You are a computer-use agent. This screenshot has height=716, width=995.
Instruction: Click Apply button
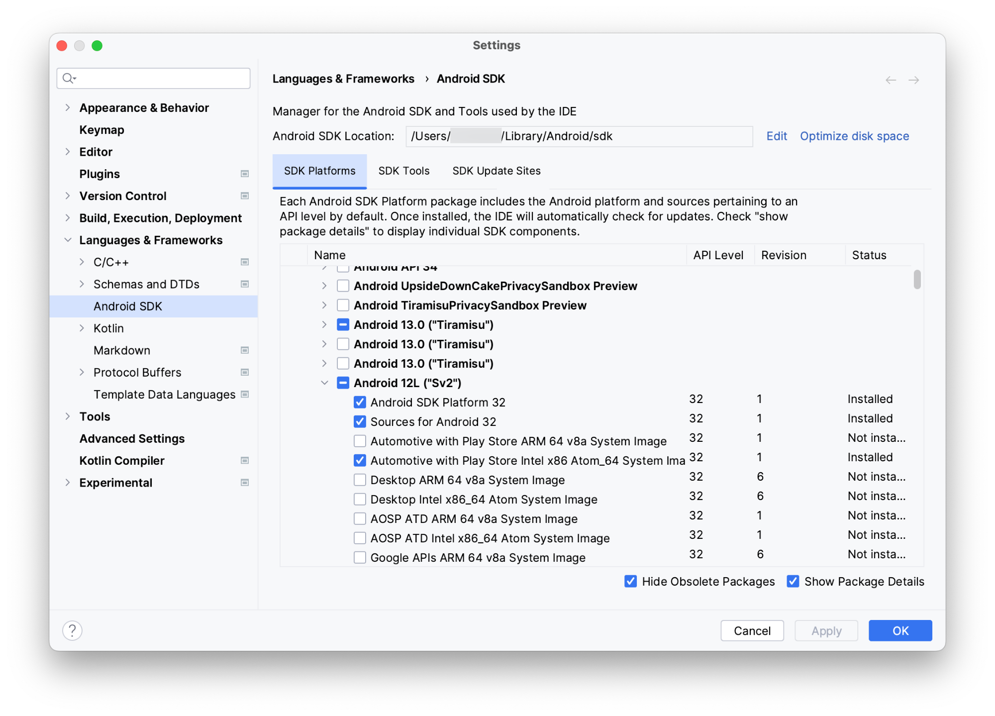tap(825, 630)
